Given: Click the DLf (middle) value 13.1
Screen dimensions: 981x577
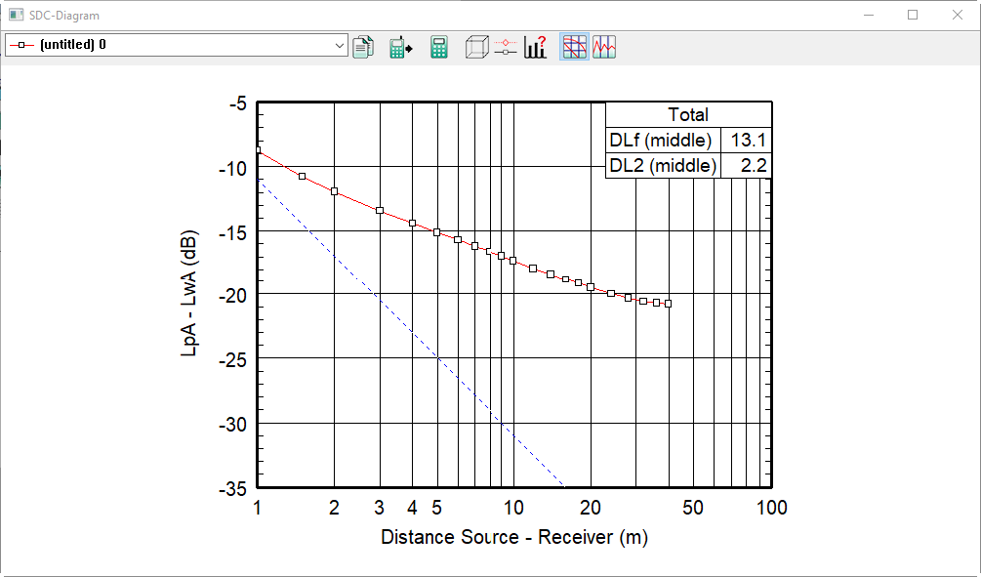Looking at the screenshot, I should 747,141.
